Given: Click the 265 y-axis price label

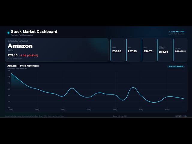Looking at the screenshot, I should click(x=9, y=89).
